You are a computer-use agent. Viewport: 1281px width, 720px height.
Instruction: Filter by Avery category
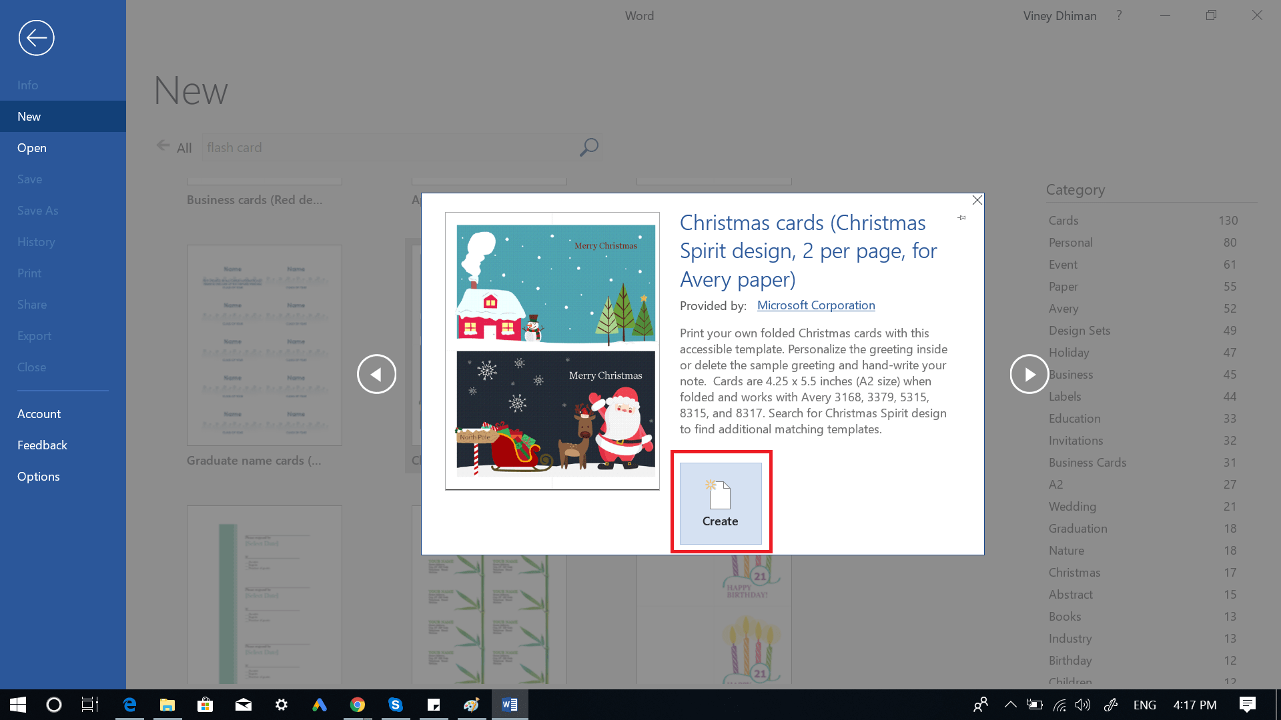(1143, 309)
